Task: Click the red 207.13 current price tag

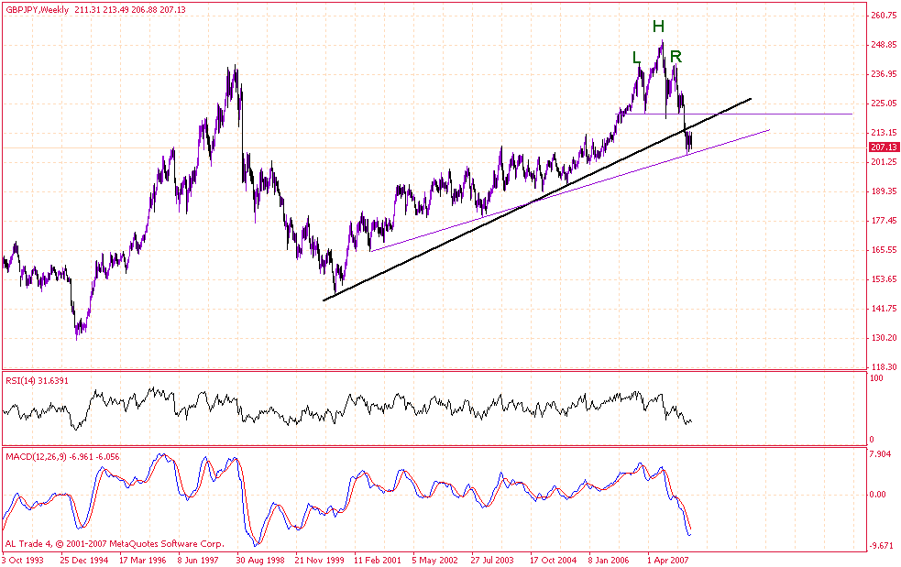Action: pos(883,147)
